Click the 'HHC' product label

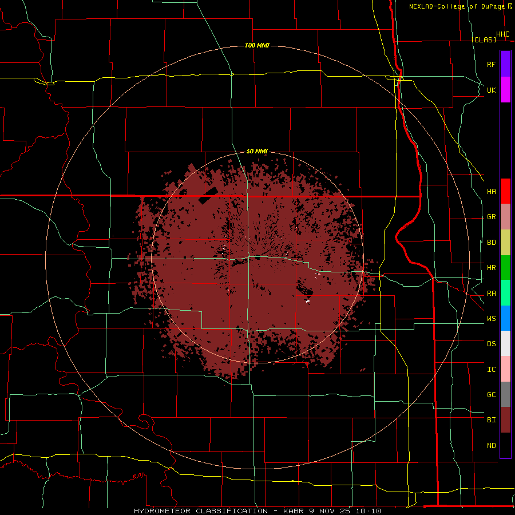[x=503, y=34]
